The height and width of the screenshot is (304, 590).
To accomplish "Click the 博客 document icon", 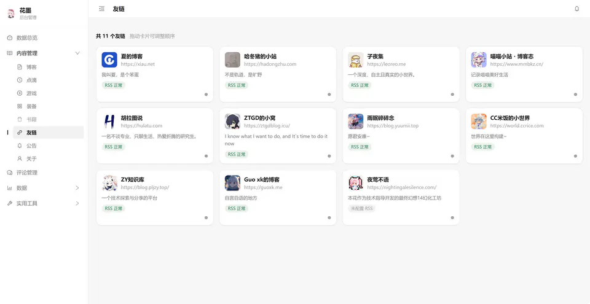I will [20, 67].
